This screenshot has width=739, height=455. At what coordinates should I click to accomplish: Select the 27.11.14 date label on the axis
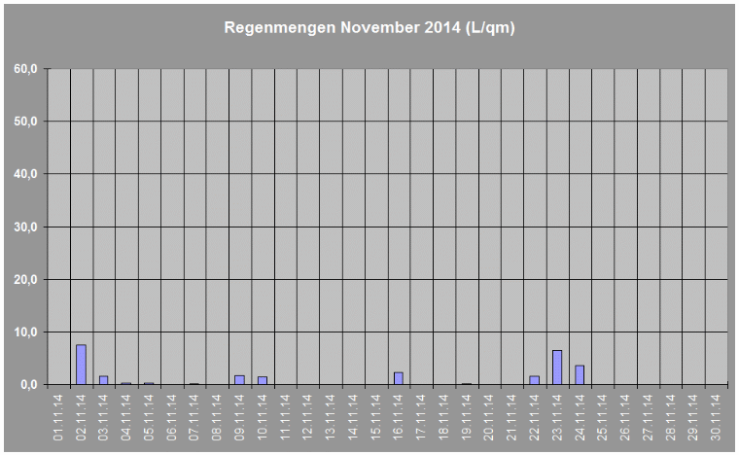(647, 417)
